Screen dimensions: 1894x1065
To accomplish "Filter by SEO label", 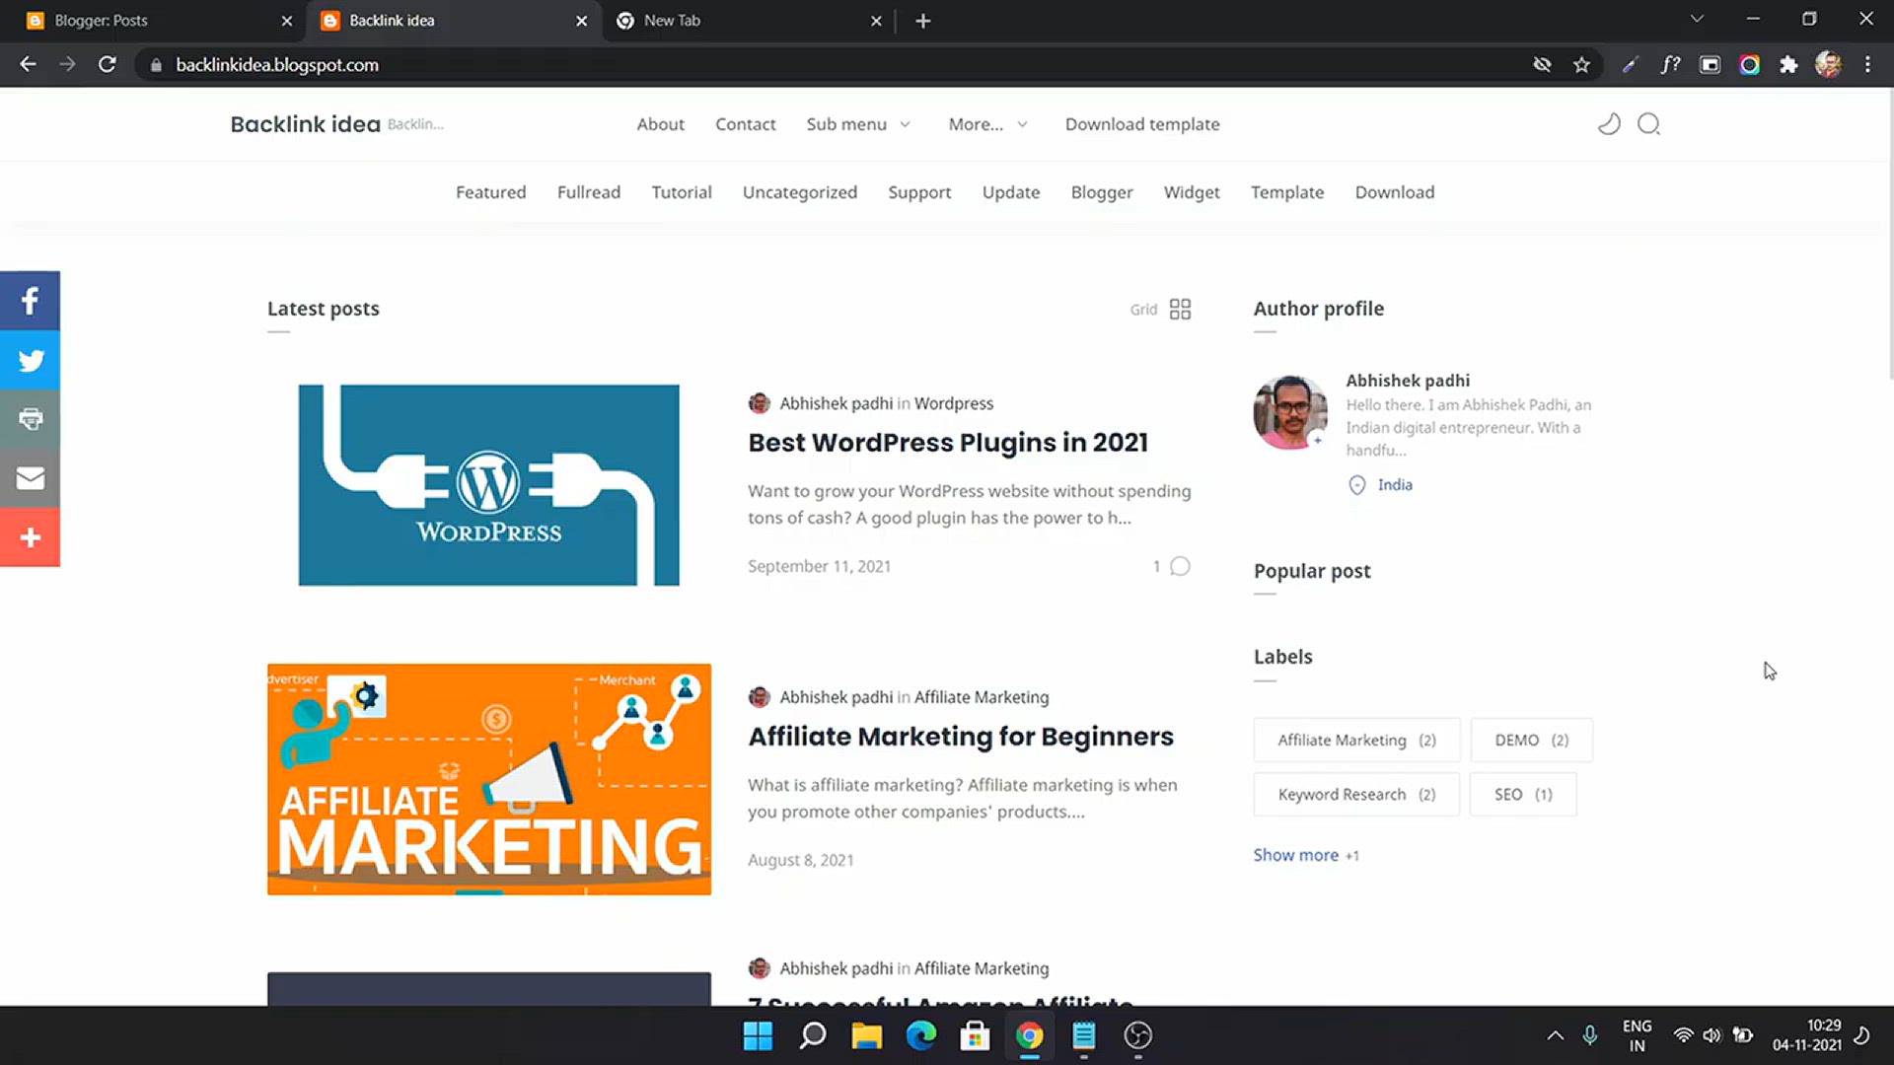I will click(x=1523, y=795).
